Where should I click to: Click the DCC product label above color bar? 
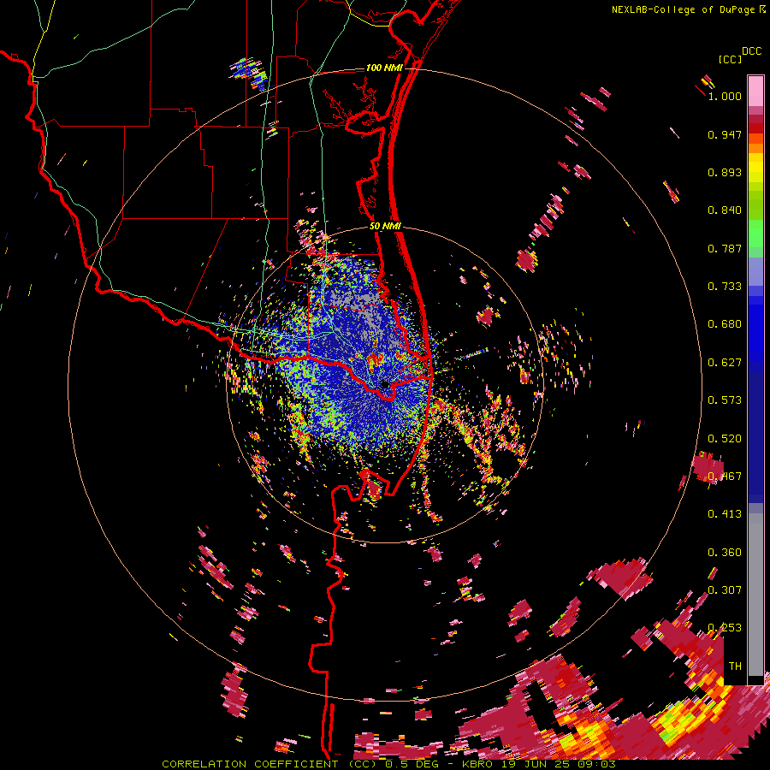point(751,51)
